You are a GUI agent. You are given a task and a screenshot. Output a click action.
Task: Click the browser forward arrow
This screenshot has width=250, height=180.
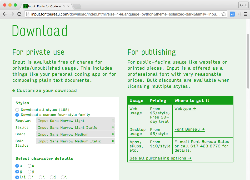pos(12,14)
